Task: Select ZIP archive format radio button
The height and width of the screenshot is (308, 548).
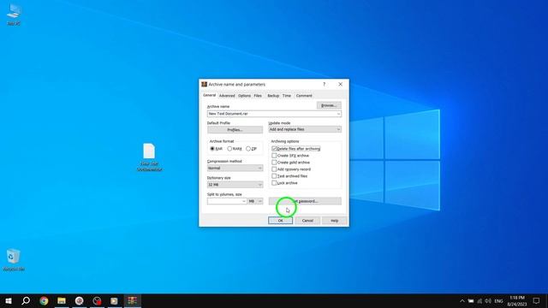Action: click(x=248, y=149)
